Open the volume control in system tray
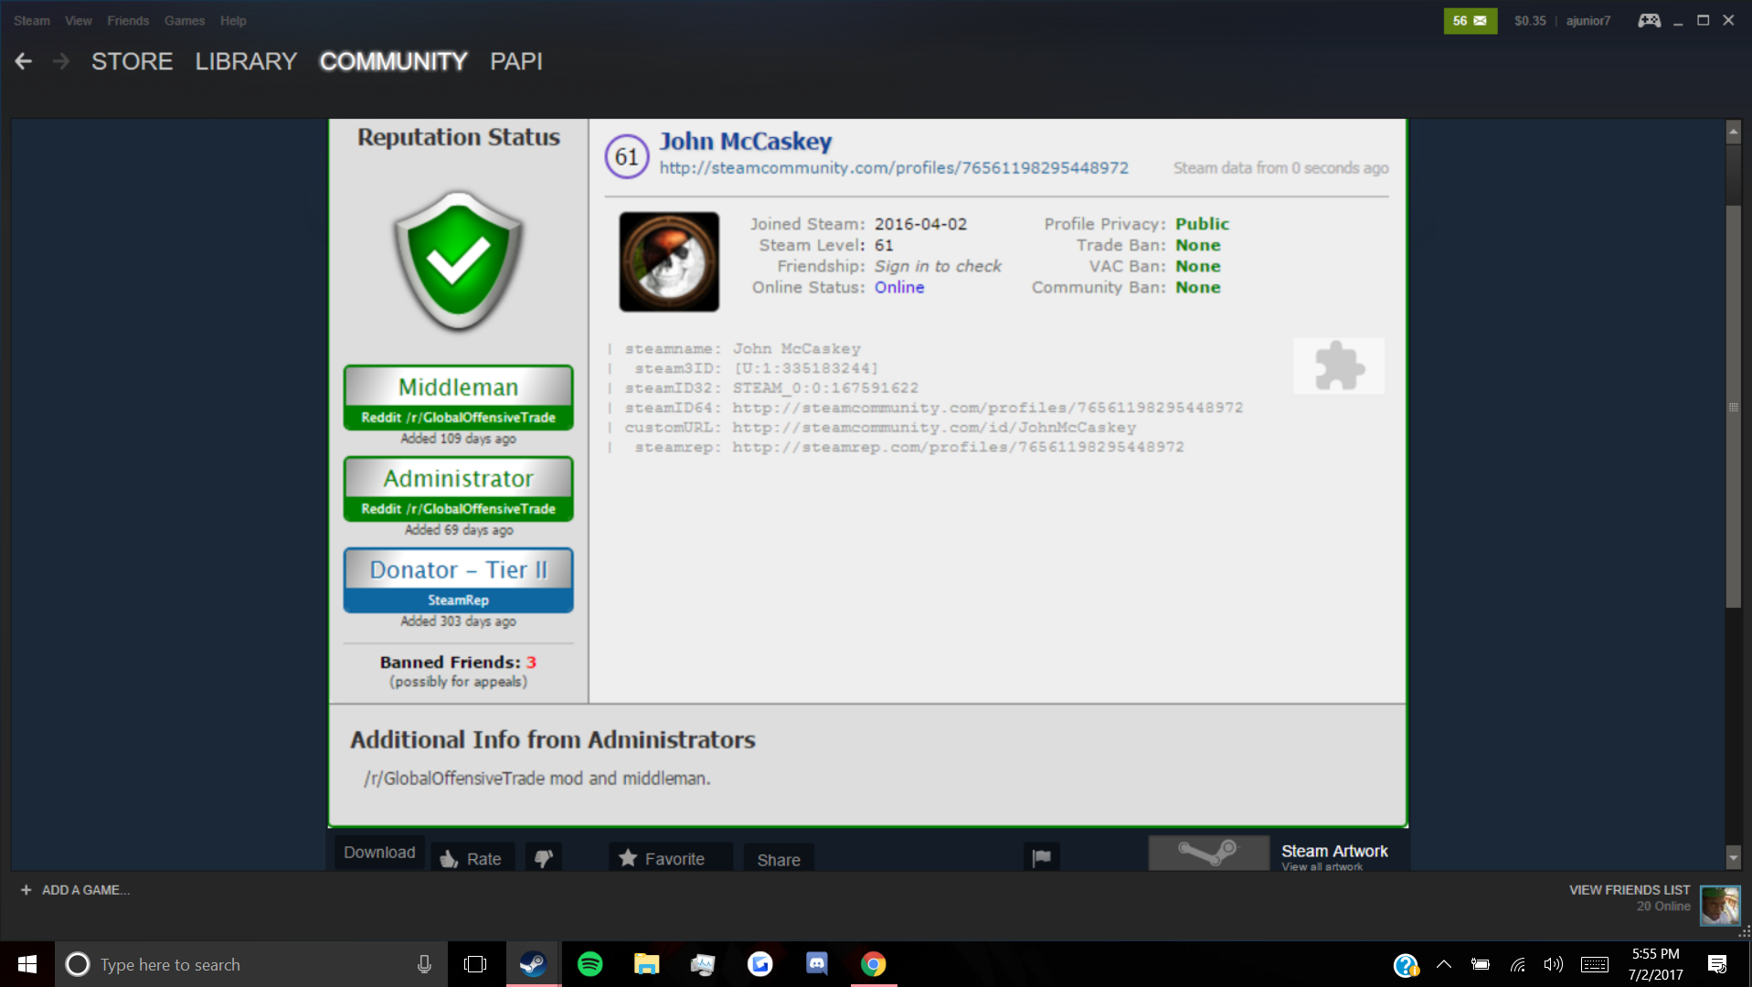 (1553, 964)
